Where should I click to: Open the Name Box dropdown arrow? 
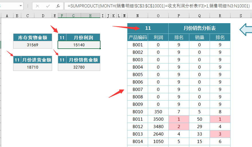tap(21, 6)
